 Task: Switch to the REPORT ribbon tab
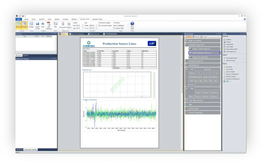pyautogui.click(x=74, y=19)
